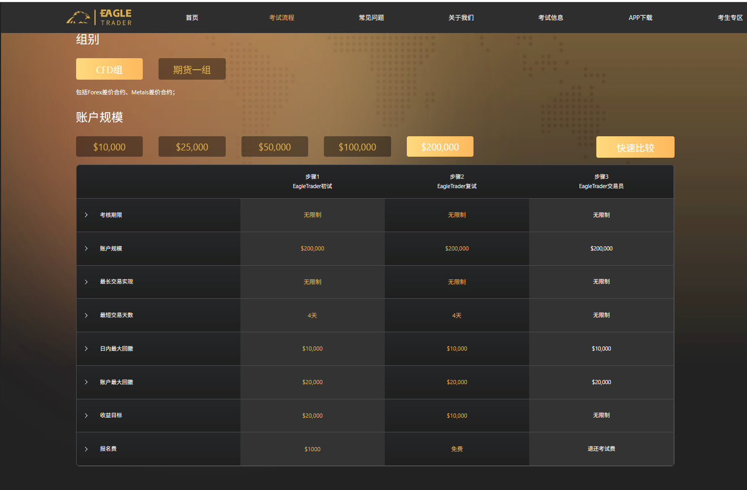Click the Eagle Trader logo

tap(99, 17)
